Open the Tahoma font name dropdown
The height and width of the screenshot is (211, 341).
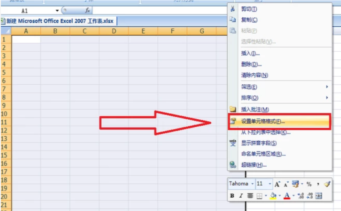pos(252,184)
